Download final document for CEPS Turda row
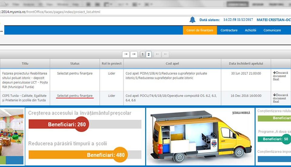Screen dimensions: 291x167 pos(280,98)
